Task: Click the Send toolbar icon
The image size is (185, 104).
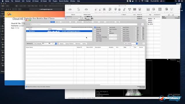Action: pyautogui.click(x=119, y=10)
